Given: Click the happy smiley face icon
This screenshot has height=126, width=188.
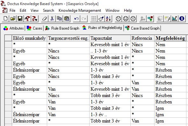Looking at the screenshot, I should pyautogui.click(x=126, y=19).
